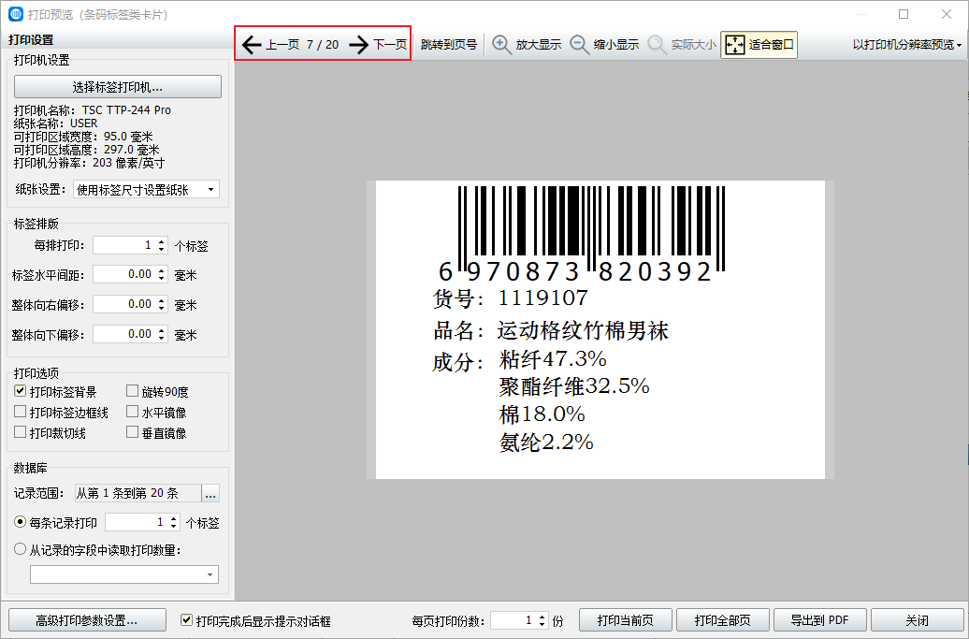Open 以打印机分辨率预览 preview mode menu
969x639 pixels.
click(x=907, y=45)
